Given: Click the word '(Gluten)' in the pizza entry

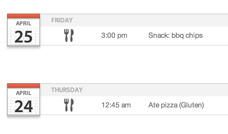Looking at the screenshot, I should click(x=191, y=105).
